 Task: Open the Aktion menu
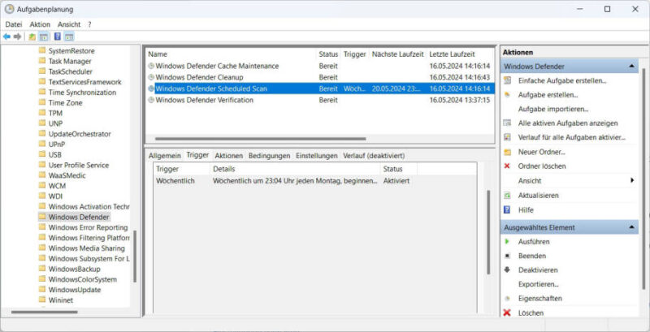pyautogui.click(x=40, y=24)
